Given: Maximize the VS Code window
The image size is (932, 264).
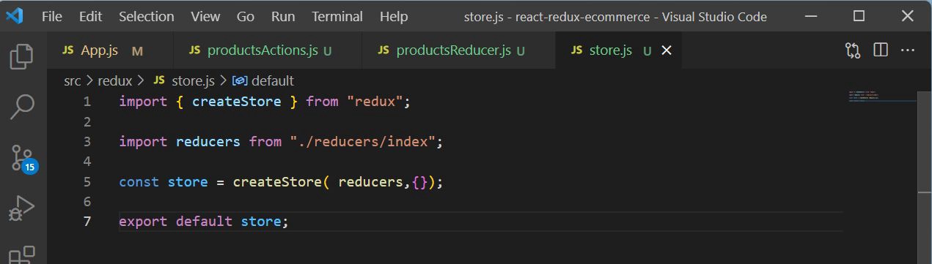Looking at the screenshot, I should click(x=859, y=16).
